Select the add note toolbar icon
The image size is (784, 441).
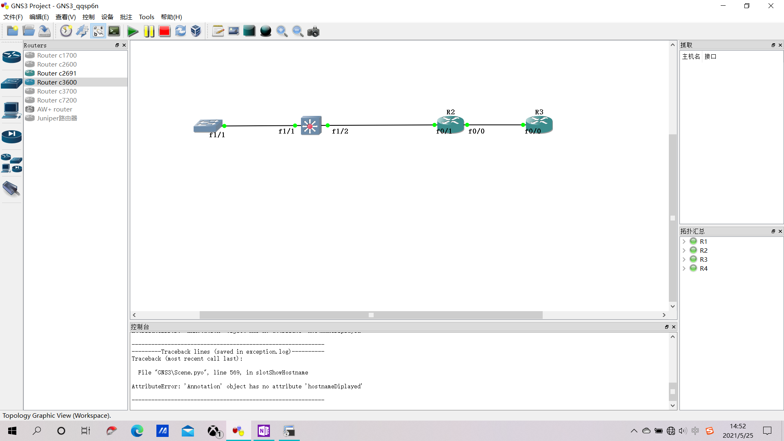tap(218, 31)
